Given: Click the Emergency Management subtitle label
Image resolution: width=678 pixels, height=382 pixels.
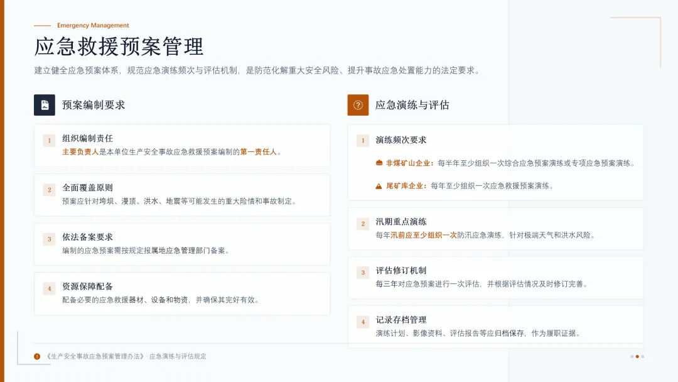Looking at the screenshot, I should point(93,26).
